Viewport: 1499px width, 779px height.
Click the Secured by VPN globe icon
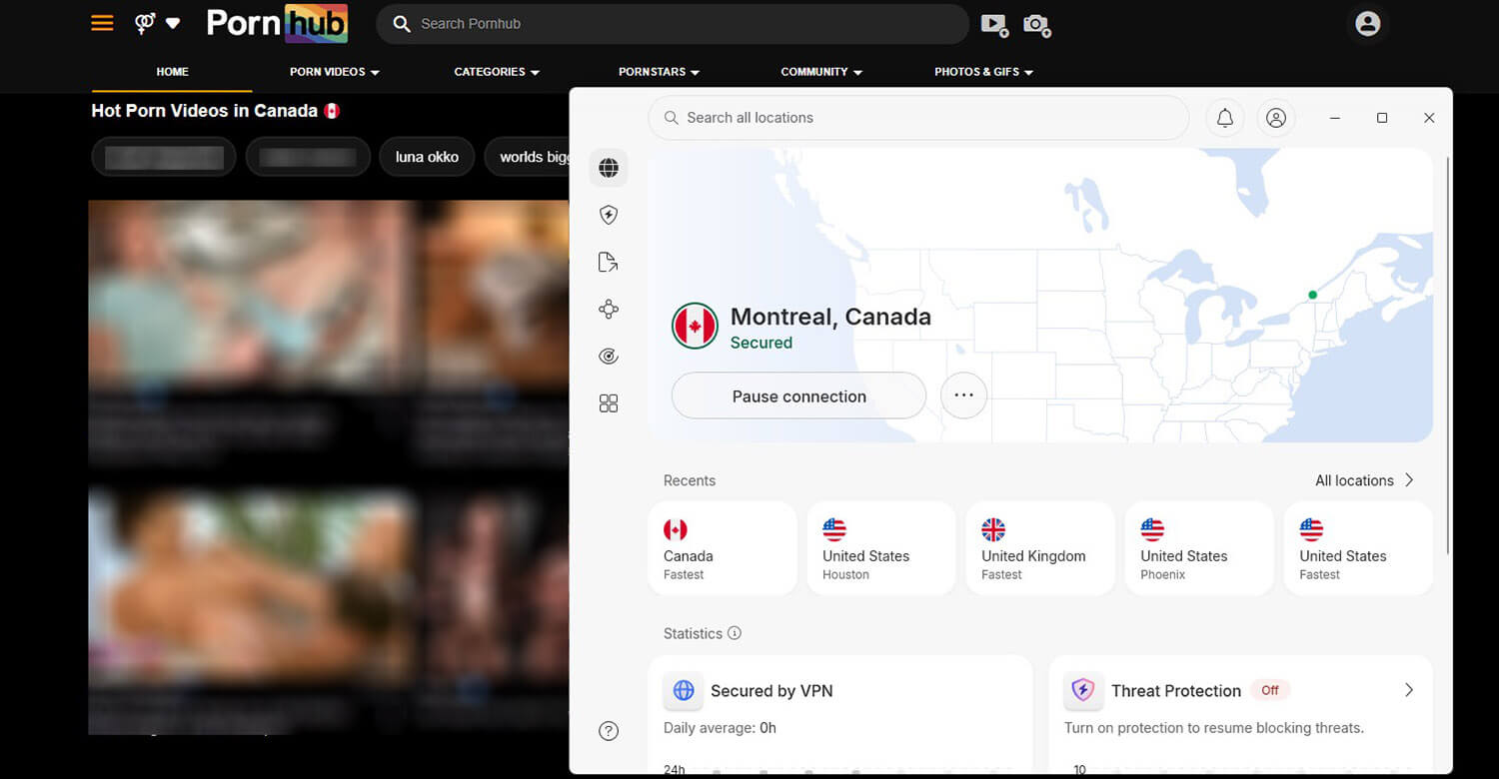(684, 690)
